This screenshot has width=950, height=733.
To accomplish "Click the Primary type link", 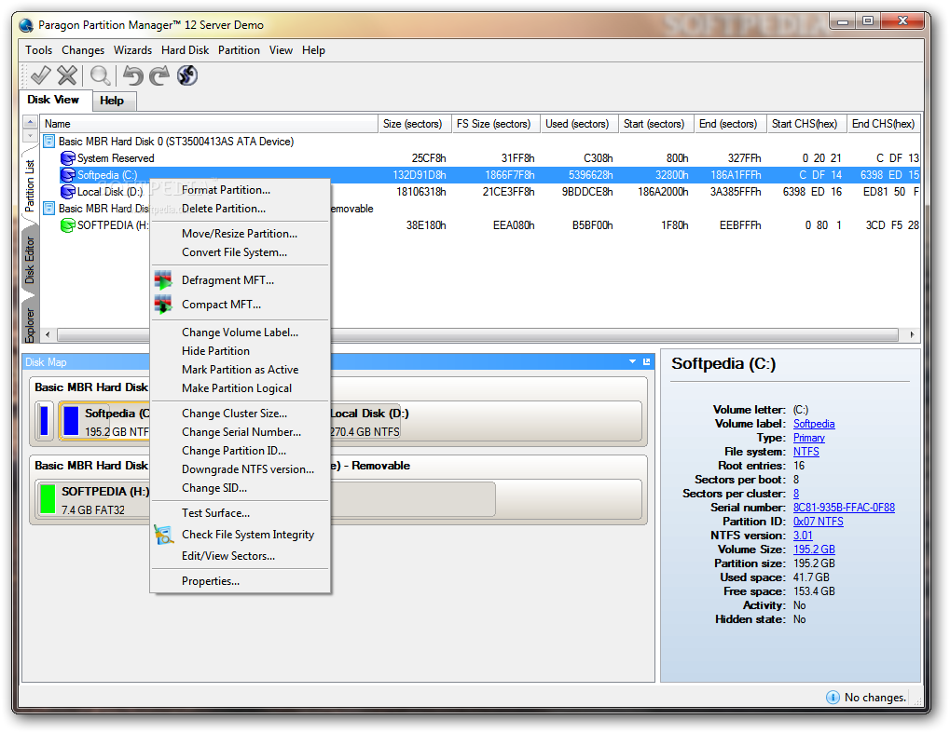I will tap(809, 438).
